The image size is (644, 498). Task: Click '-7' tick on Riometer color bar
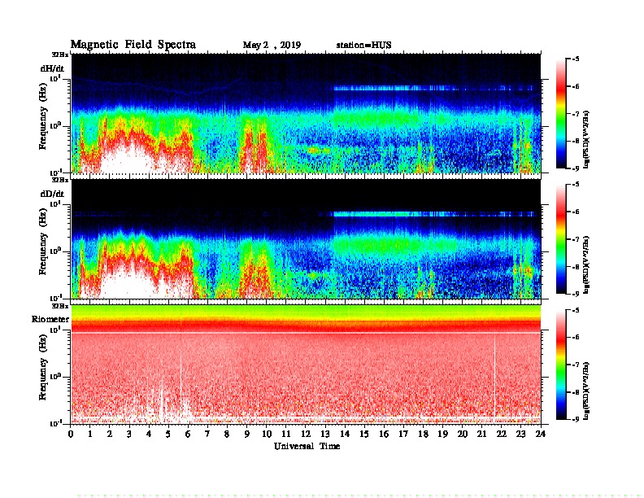[x=576, y=365]
